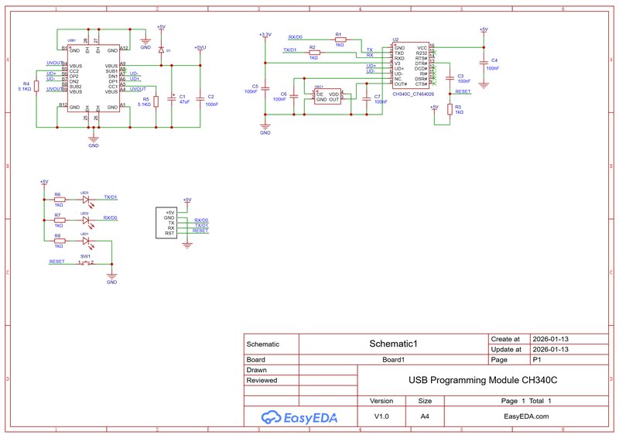Click the +5V flag above C4
Viewport: 619px width, 438px height.
(x=483, y=30)
